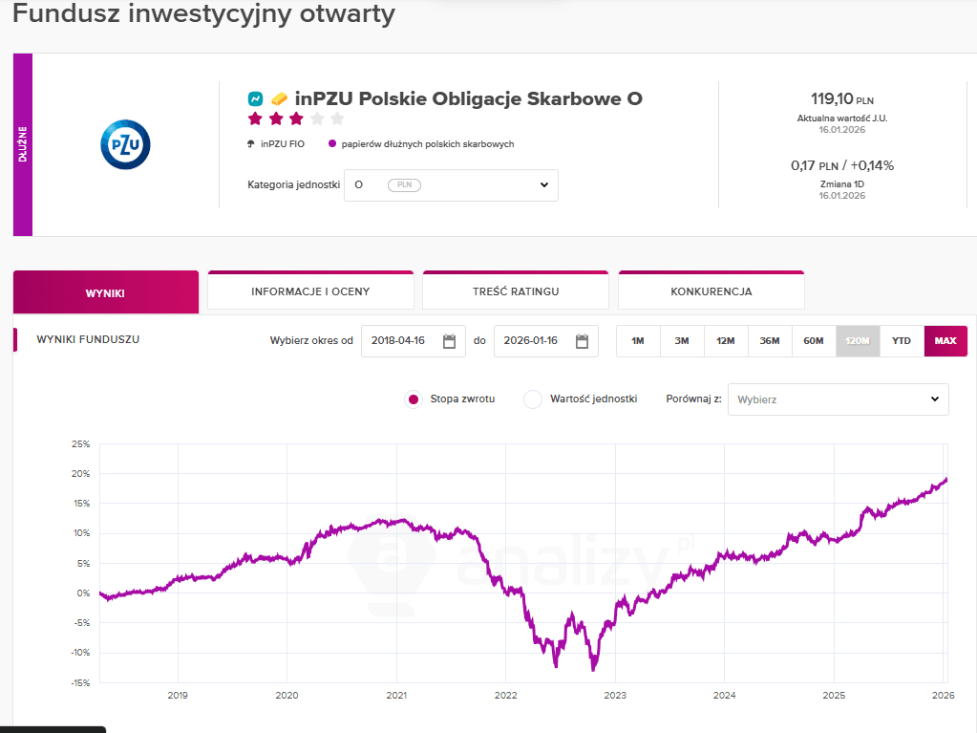Click the 2026 label on chart axis
977x733 pixels.
[944, 695]
